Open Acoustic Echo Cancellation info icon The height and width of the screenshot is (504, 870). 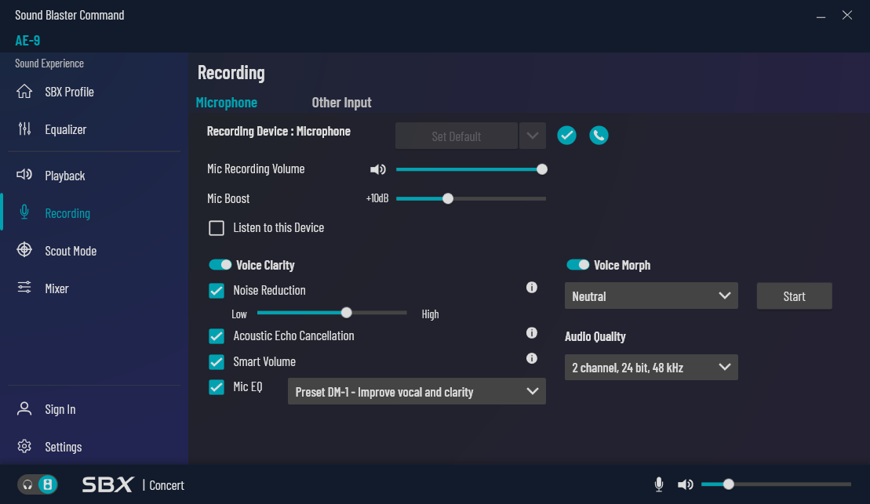532,332
